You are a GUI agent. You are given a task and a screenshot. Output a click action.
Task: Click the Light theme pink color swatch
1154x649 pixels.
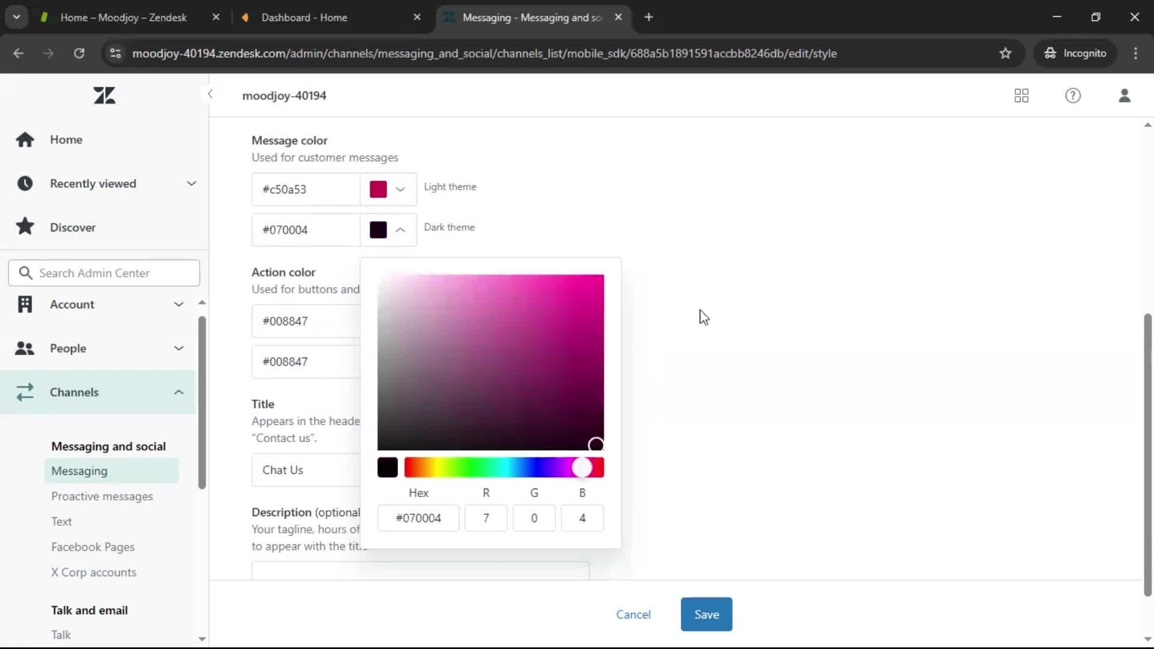click(378, 189)
